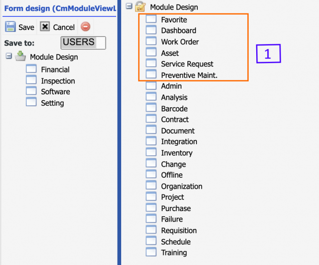Click the Favorite module icon

click(151, 19)
